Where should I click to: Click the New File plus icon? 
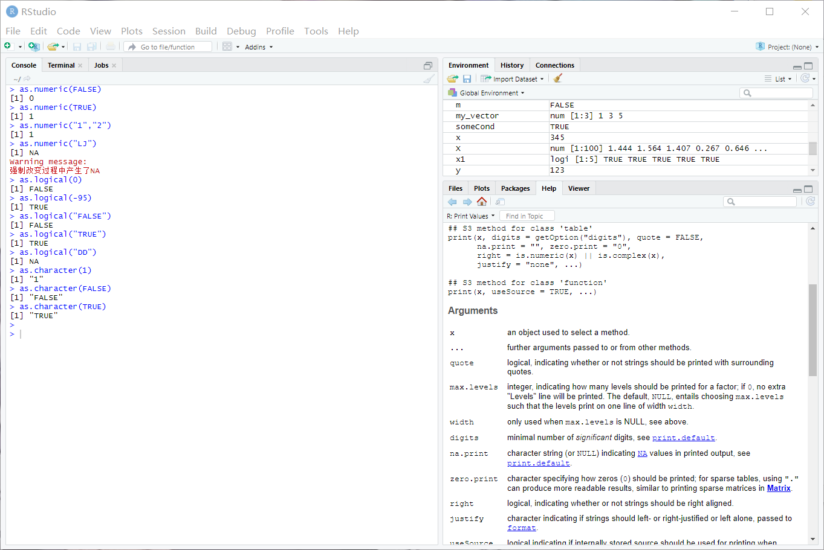point(8,46)
